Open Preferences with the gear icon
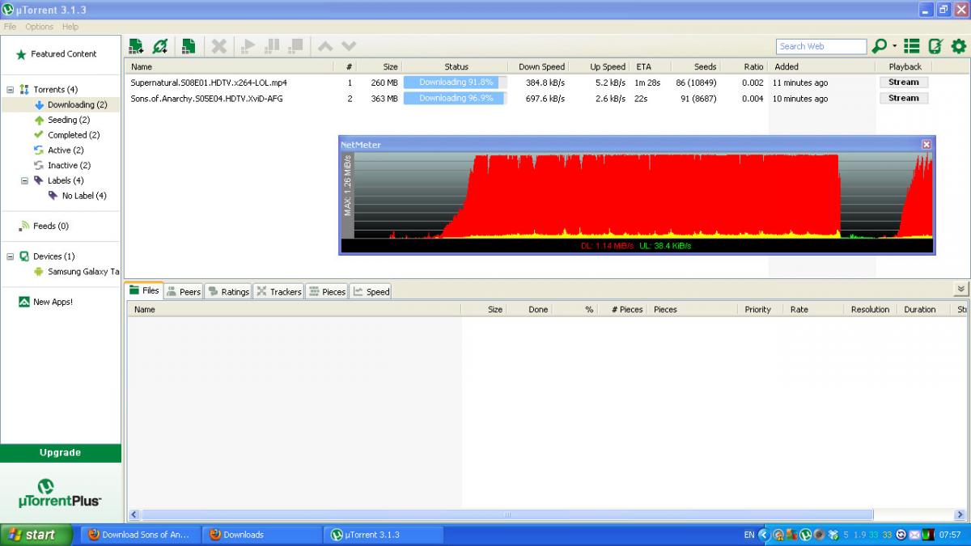 tap(959, 46)
